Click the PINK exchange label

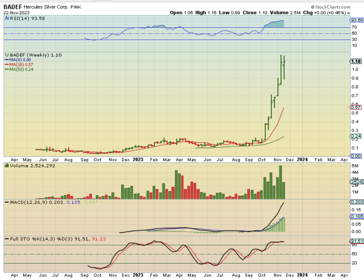click(76, 7)
